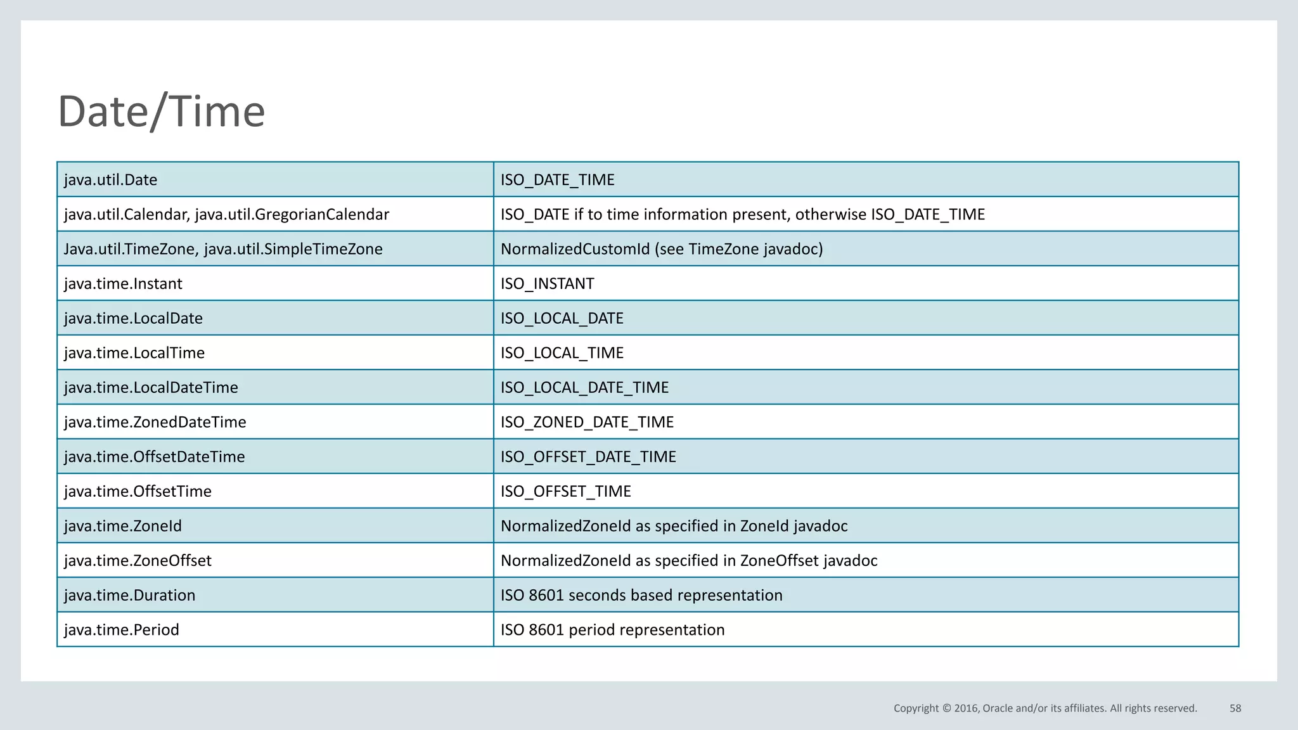Click the Oracle copyright footer text
The width and height of the screenshot is (1298, 730).
pyautogui.click(x=1045, y=708)
